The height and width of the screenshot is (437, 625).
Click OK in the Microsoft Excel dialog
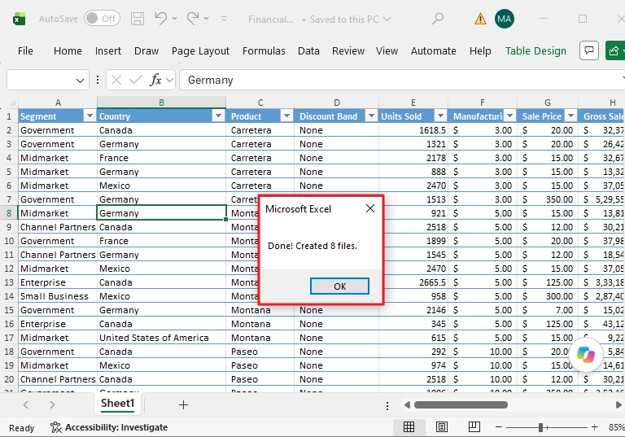(x=339, y=286)
